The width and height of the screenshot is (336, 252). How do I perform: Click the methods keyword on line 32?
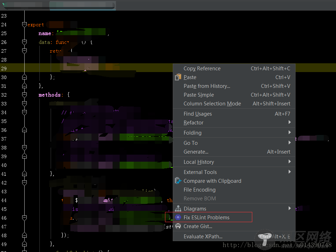50,95
